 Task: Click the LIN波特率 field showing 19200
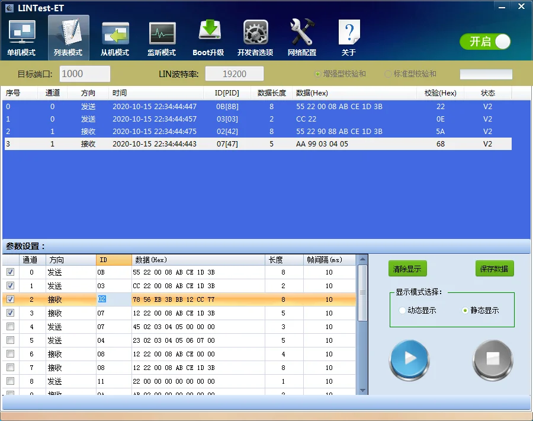(235, 74)
